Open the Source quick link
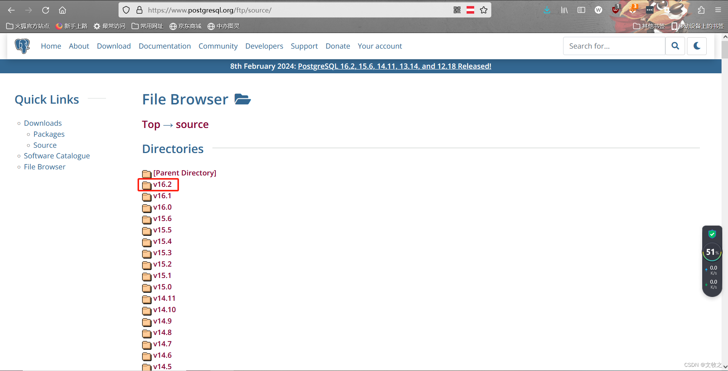Image resolution: width=728 pixels, height=371 pixels. (x=45, y=145)
